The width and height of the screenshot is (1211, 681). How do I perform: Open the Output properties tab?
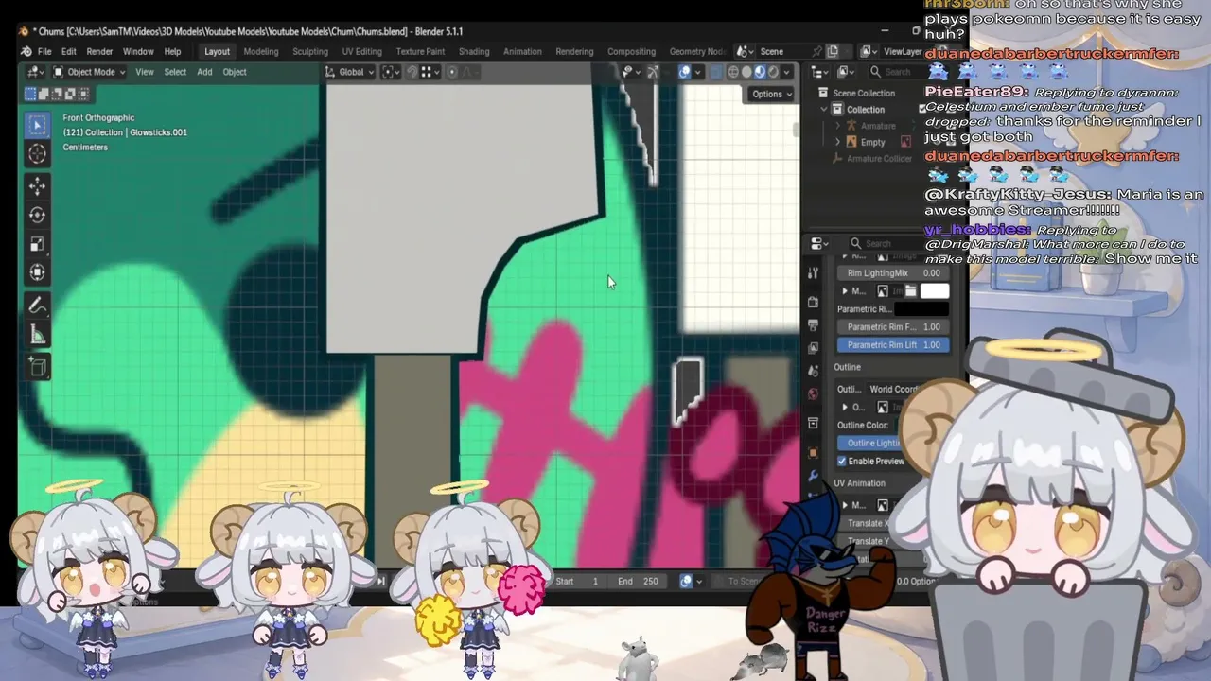(813, 324)
